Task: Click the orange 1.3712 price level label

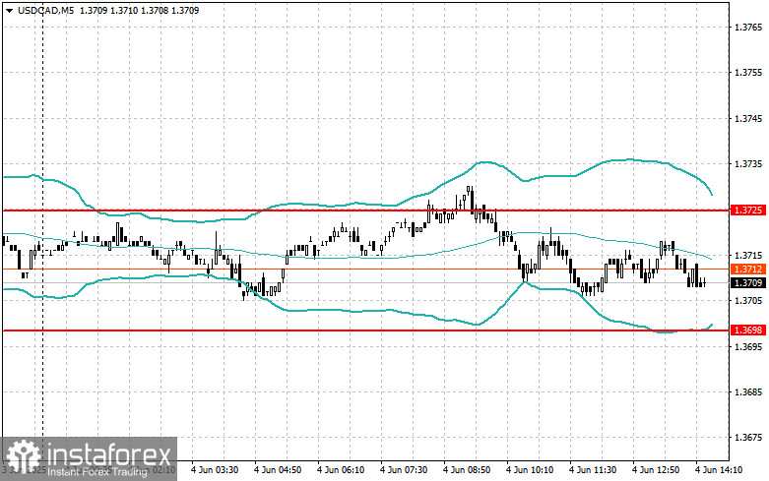Action: click(x=748, y=269)
